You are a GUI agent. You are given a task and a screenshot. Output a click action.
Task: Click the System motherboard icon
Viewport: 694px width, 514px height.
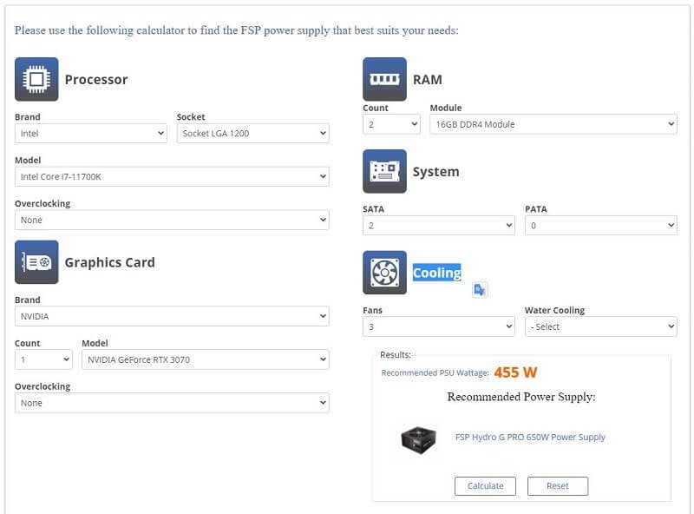(384, 171)
